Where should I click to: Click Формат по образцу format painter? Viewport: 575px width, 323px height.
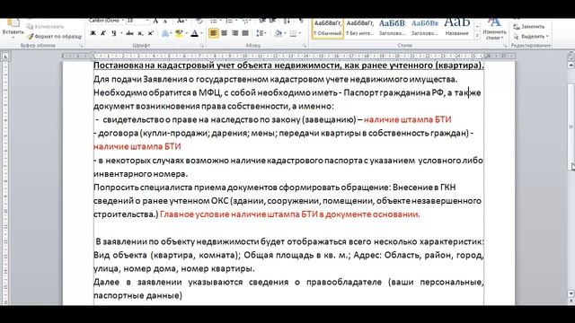coord(55,36)
